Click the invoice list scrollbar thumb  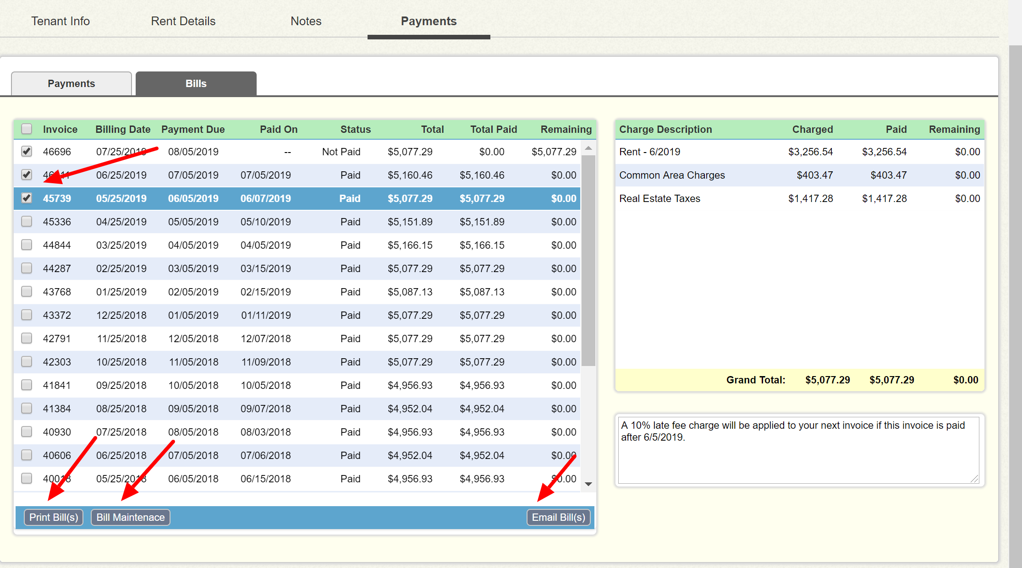pyautogui.click(x=588, y=261)
